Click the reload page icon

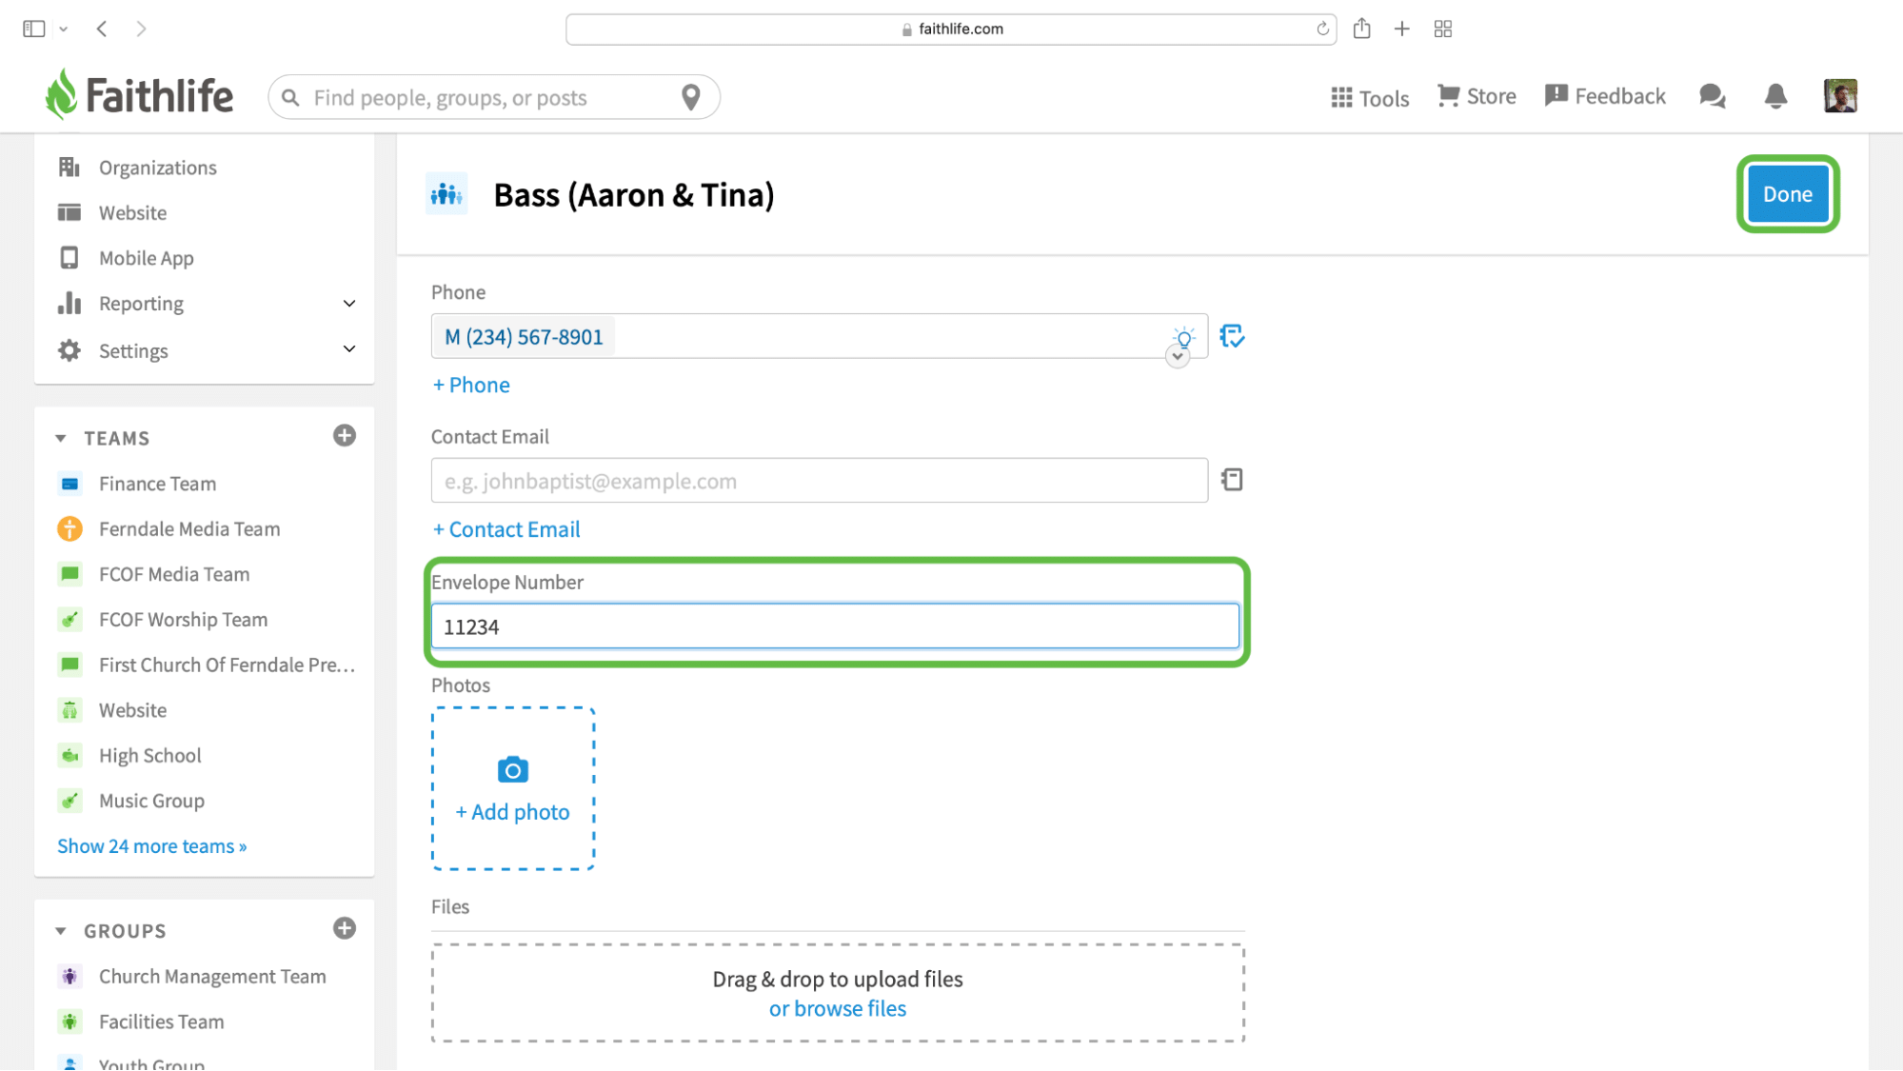pos(1322,29)
